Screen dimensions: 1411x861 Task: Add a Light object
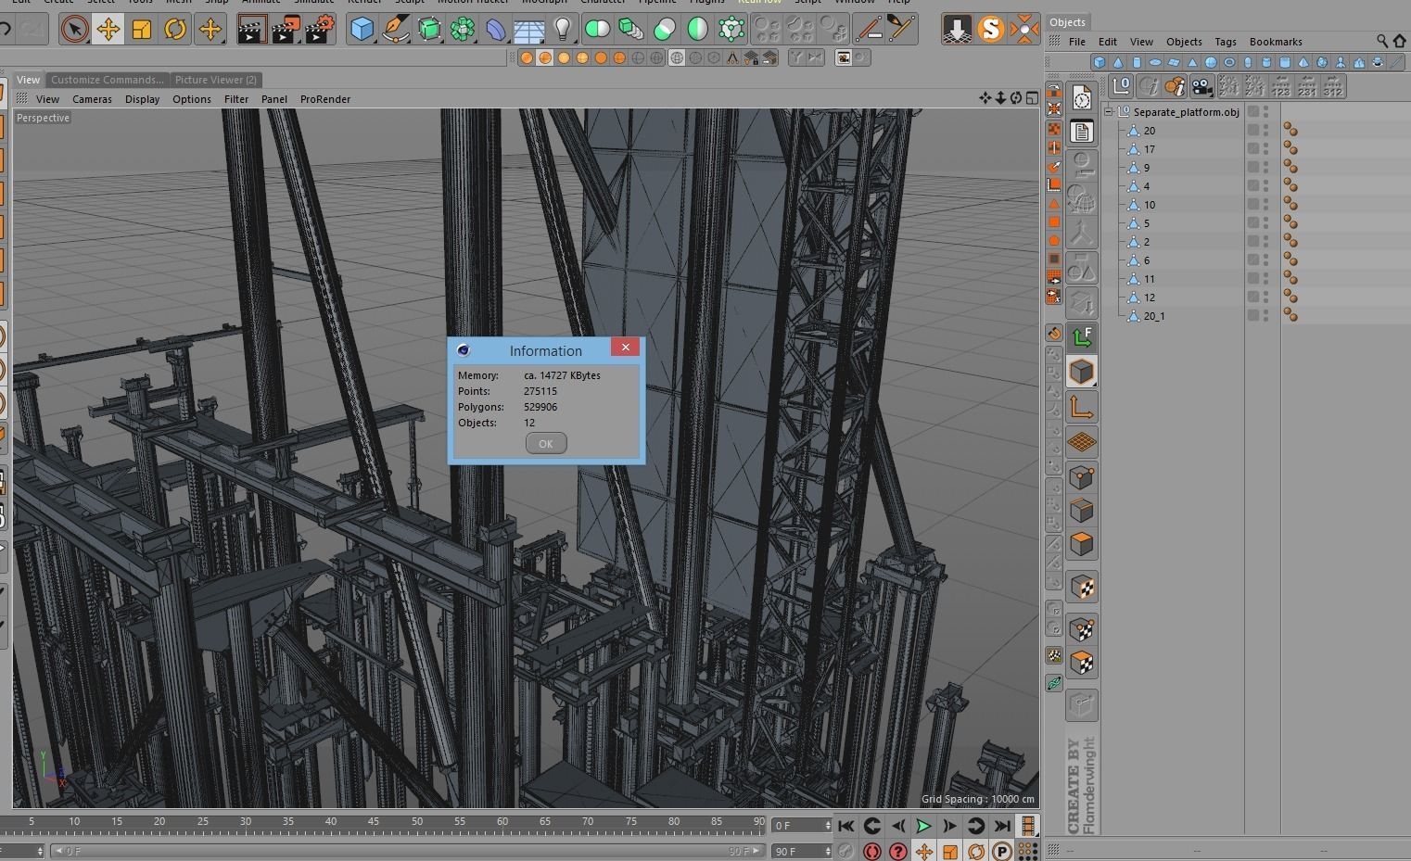pyautogui.click(x=563, y=29)
